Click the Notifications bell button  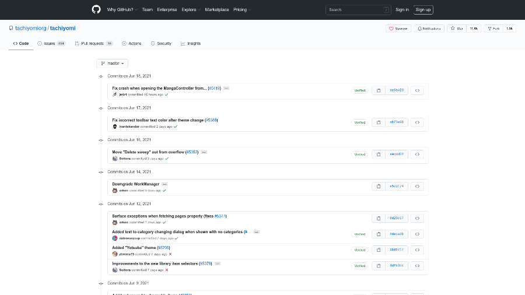pos(429,28)
